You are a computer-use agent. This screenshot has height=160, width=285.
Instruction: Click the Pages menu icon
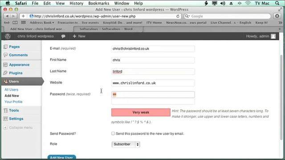(x=5, y=47)
